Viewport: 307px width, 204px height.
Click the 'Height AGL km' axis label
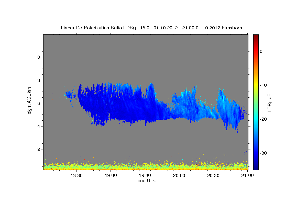tap(29, 102)
